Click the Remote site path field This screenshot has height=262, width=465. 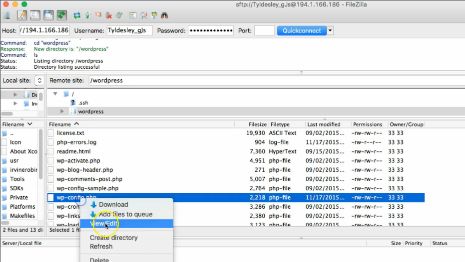tap(277, 80)
